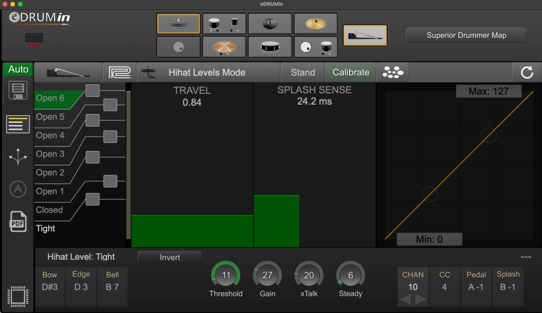This screenshot has height=313, width=542.
Task: Click the Steady knob
Action: (351, 275)
